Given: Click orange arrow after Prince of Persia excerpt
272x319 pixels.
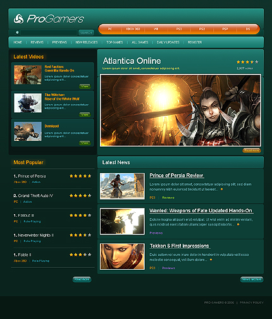Looking at the screenshot, I should click(x=221, y=190).
